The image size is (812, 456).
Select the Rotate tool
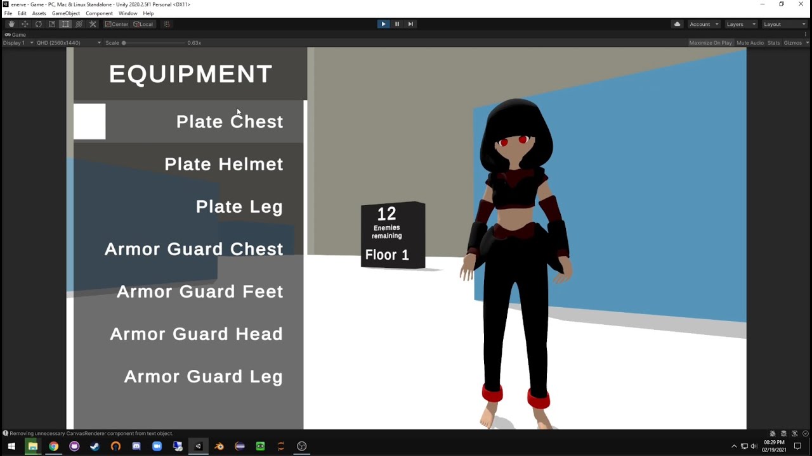pyautogui.click(x=38, y=24)
